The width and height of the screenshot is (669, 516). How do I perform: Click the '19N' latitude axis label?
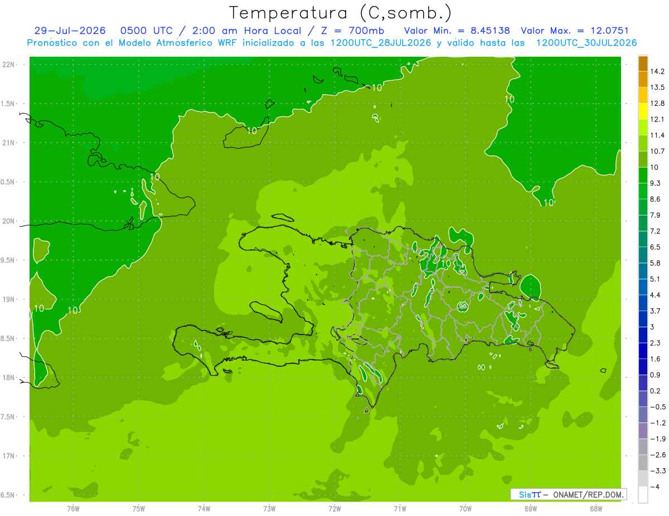point(9,299)
